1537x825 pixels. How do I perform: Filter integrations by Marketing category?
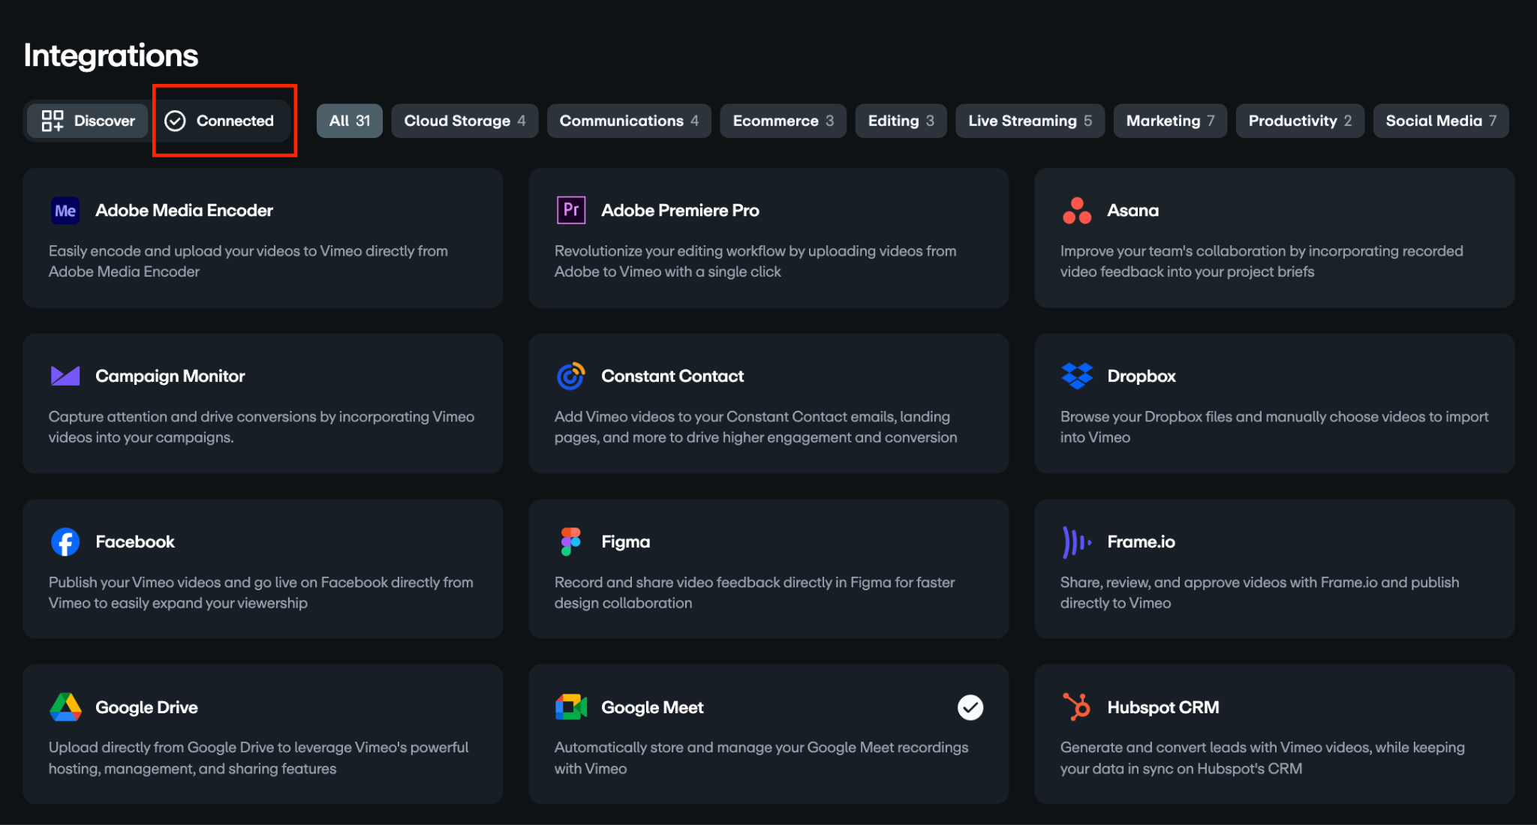[1169, 121]
